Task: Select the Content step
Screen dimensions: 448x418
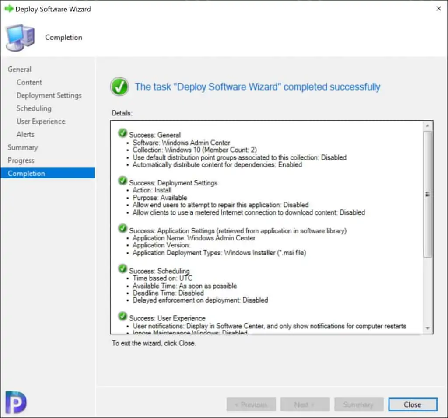Action: coord(29,82)
